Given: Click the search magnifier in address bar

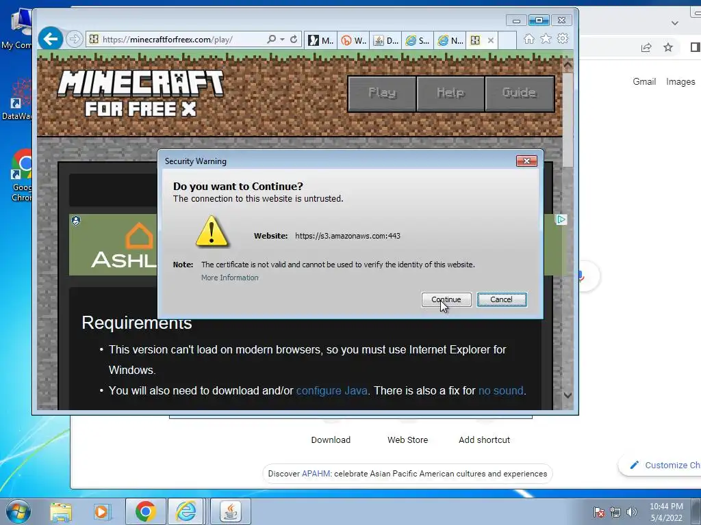Looking at the screenshot, I should (x=271, y=39).
